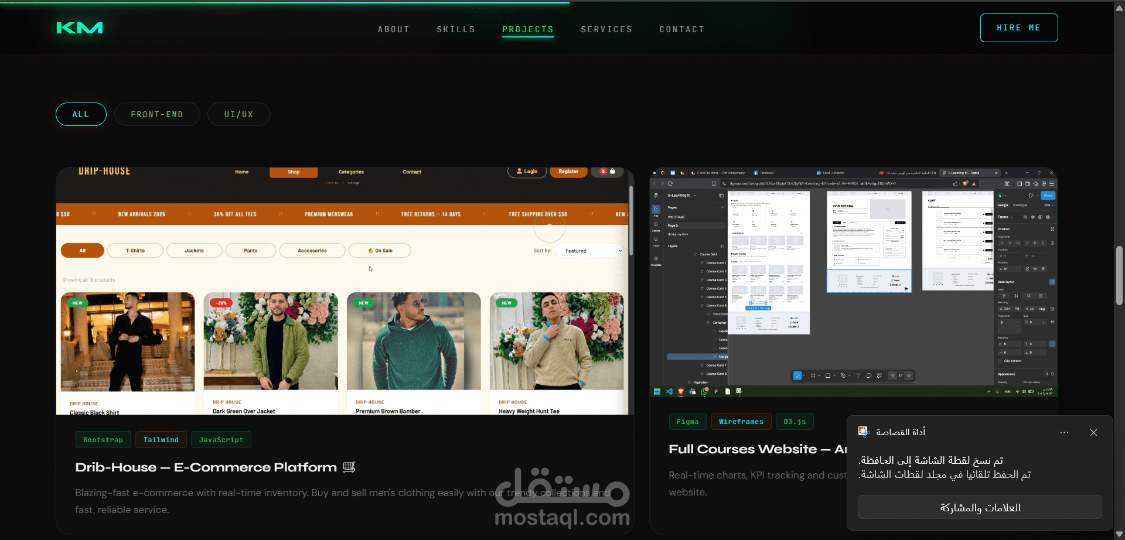Click the Premium Brown Bomber product photo

[x=414, y=341]
